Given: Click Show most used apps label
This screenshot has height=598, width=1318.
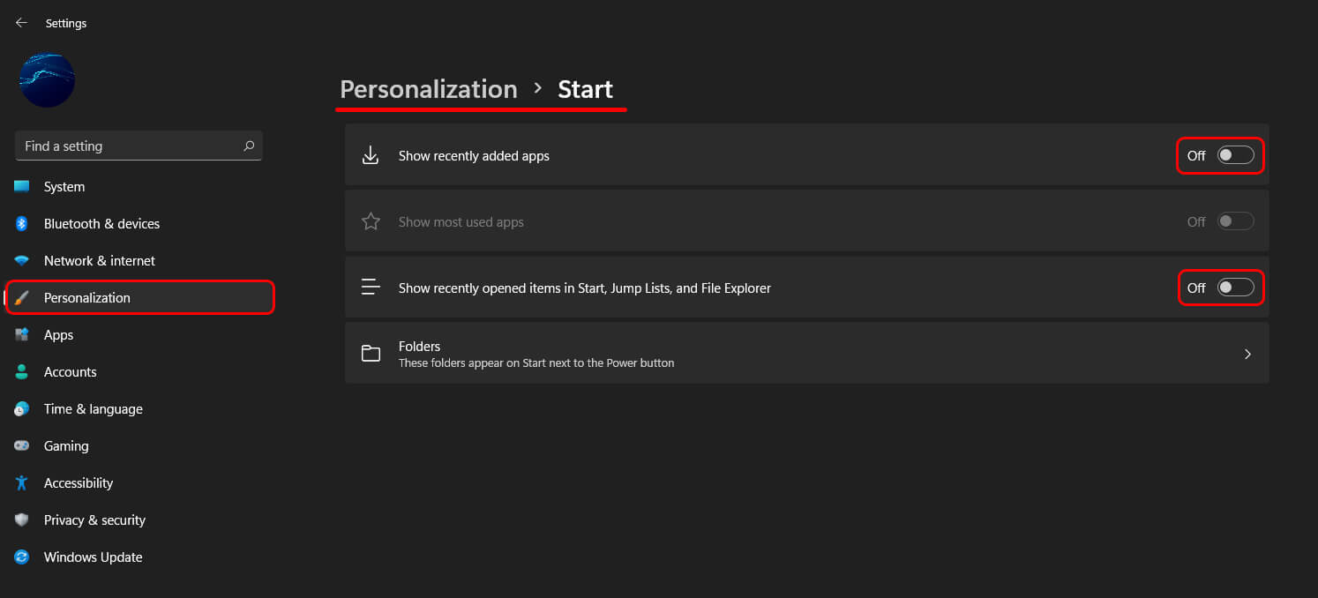Looking at the screenshot, I should pos(461,222).
